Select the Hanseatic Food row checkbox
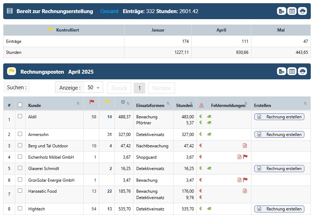 point(20,191)
